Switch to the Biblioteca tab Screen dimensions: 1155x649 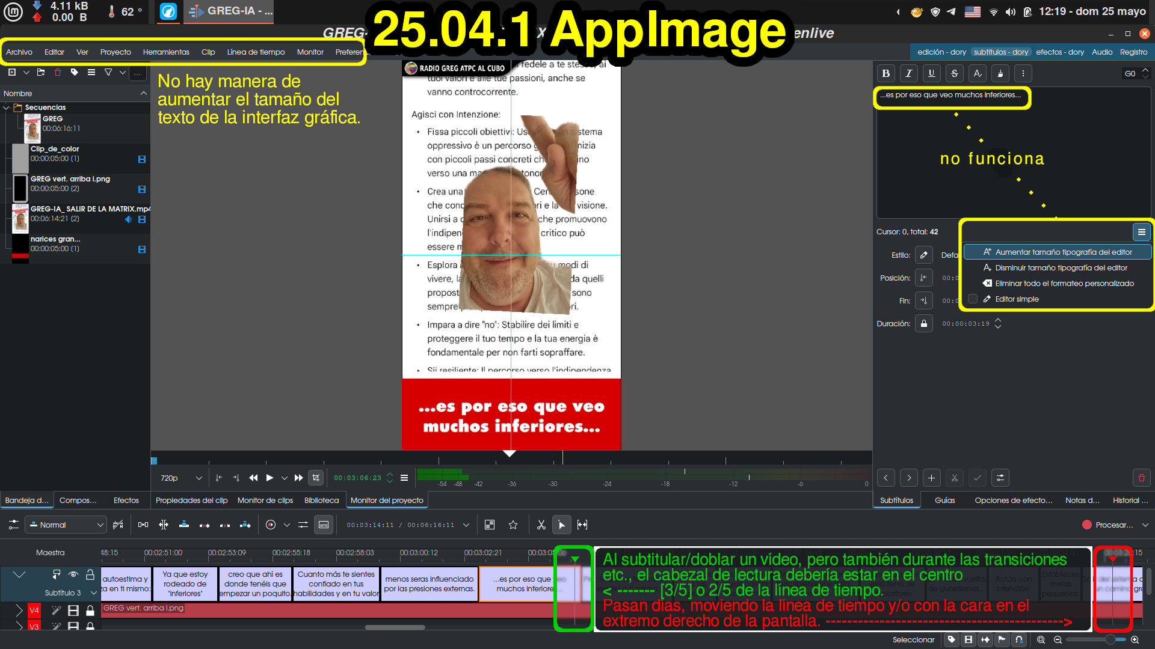click(321, 500)
